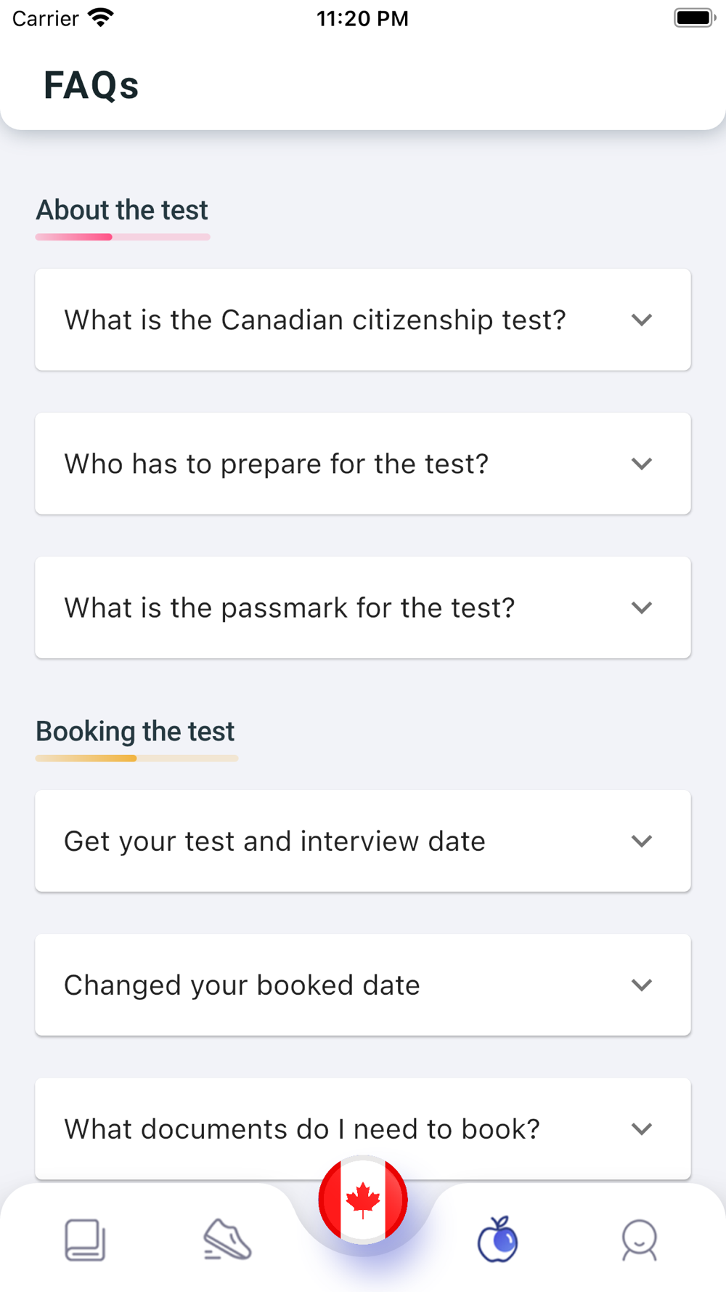Image resolution: width=726 pixels, height=1292 pixels.
Task: Expand chevron for Canadian citizenship test question
Action: click(x=642, y=320)
